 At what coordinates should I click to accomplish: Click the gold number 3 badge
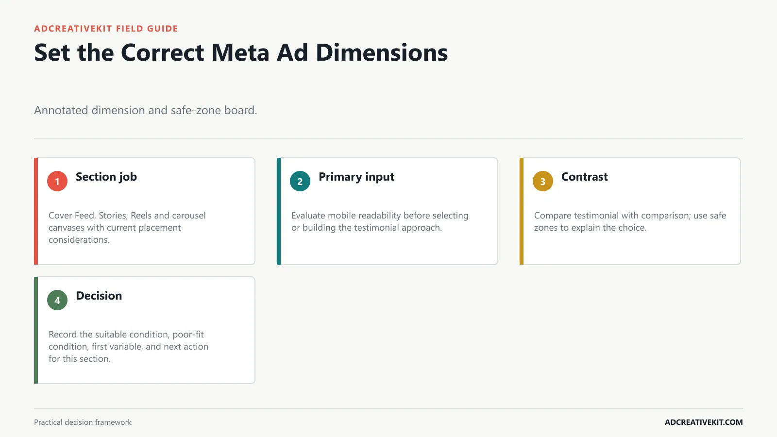point(543,181)
